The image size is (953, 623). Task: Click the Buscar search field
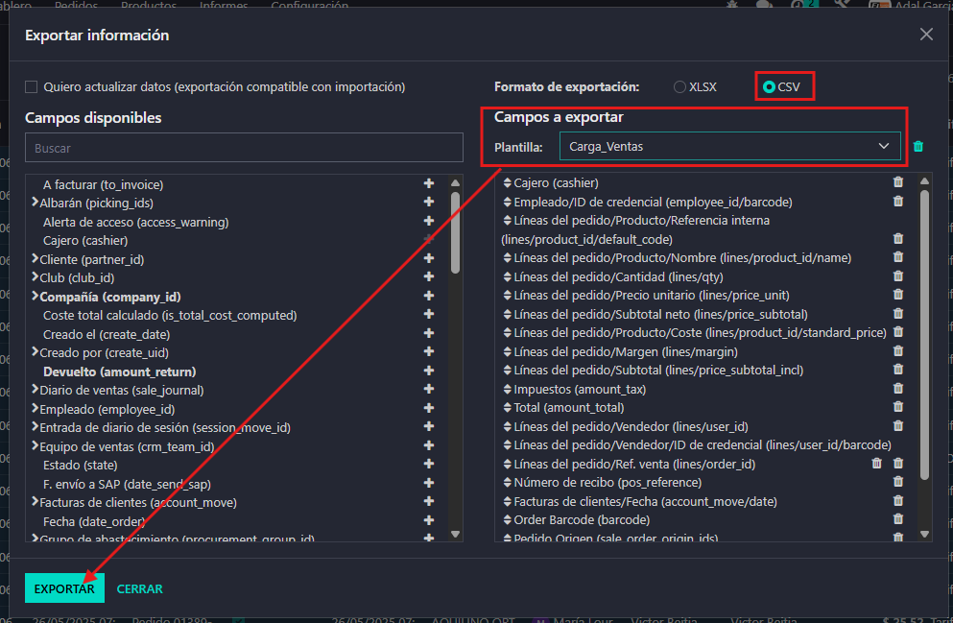244,149
